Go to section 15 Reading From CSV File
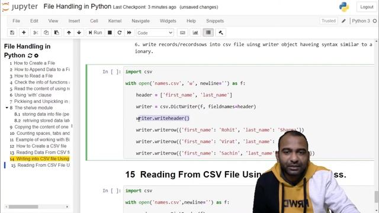Viewport: 379px width, 213px height. coord(40,165)
